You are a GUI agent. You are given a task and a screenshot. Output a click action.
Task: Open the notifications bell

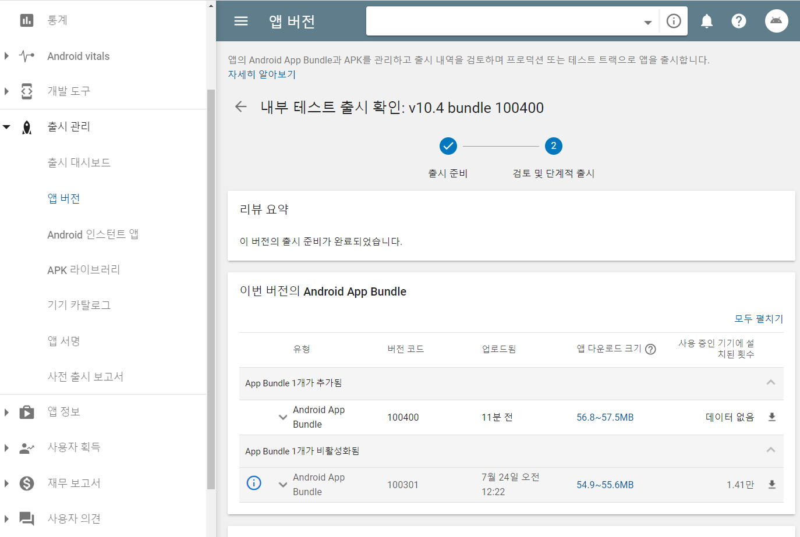coord(707,21)
